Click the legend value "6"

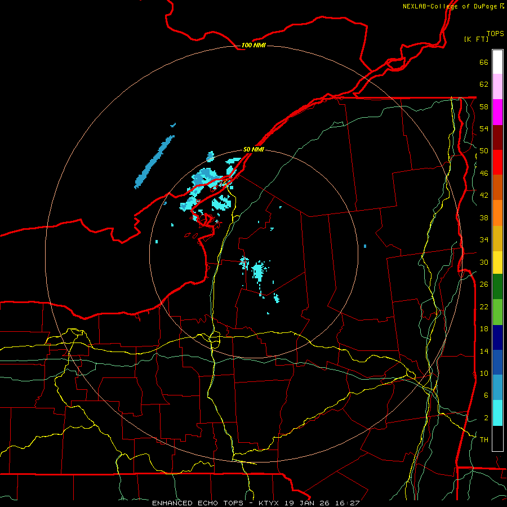pos(486,395)
